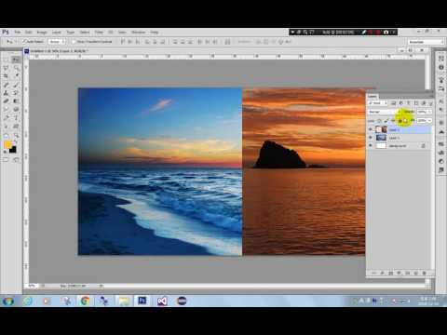Select the Pen tool
Screen dimensions: 447x335
[6, 118]
